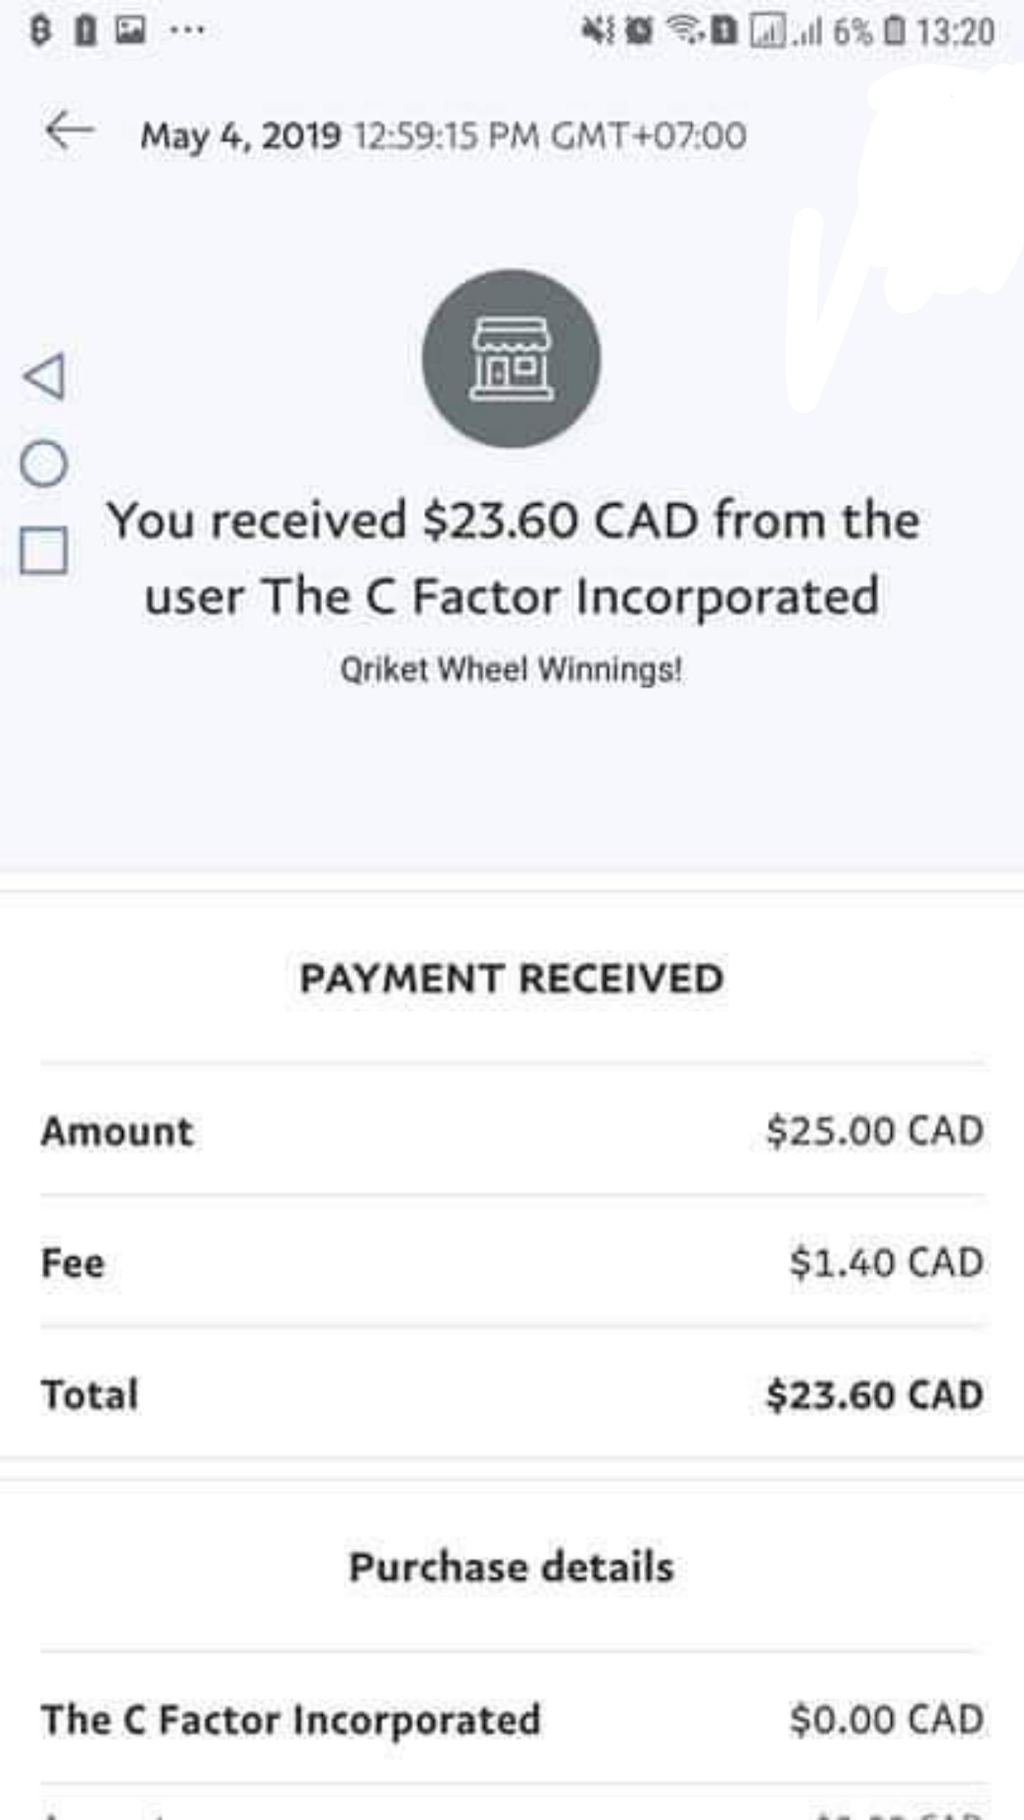
Task: Tap the alarm clock status bar icon
Action: coord(639,31)
